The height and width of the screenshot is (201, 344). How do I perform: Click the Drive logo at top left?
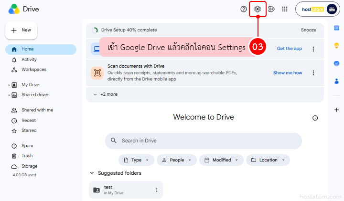point(14,9)
